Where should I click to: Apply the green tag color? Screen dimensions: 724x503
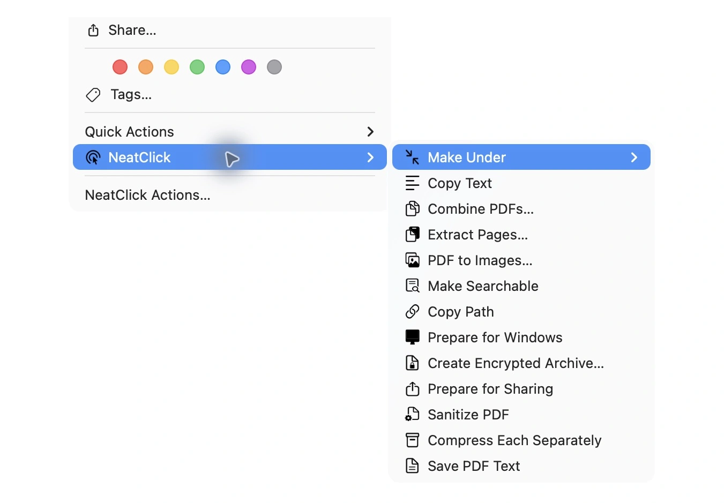point(197,67)
